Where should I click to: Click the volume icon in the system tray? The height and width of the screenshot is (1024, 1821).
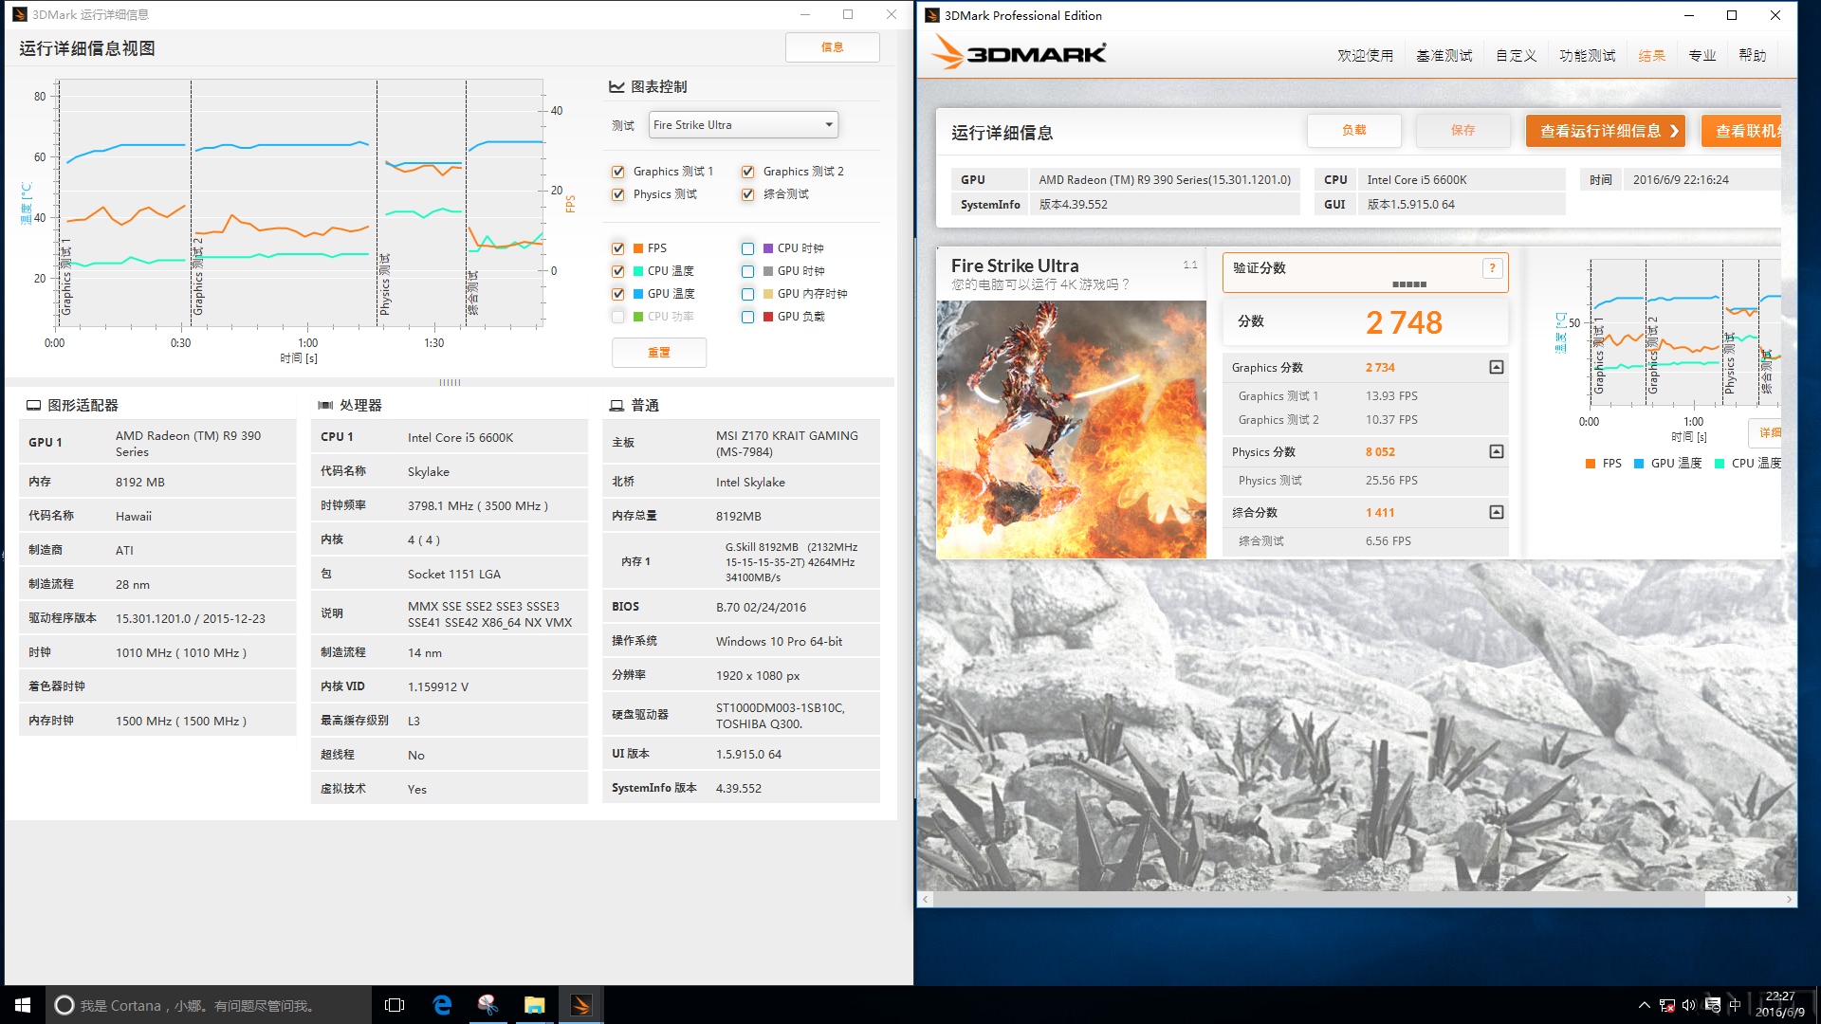point(1689,1005)
